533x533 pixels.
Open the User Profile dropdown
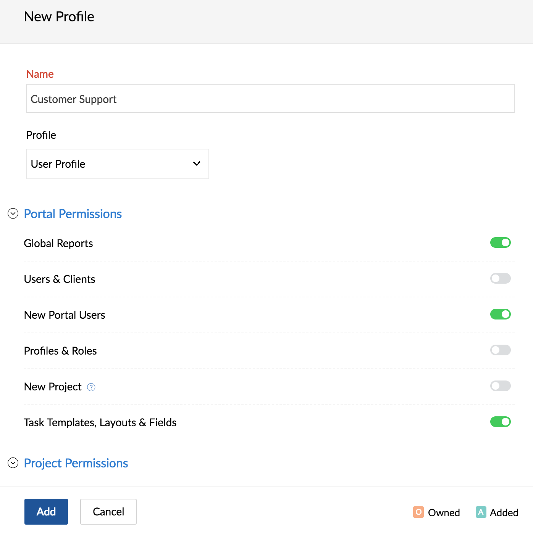[x=118, y=164]
